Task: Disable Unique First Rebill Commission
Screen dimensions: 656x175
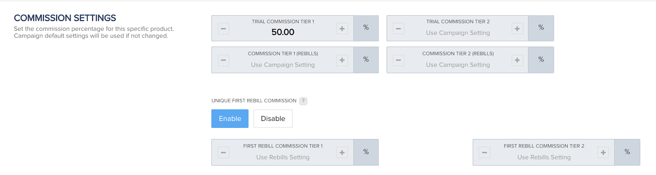Action: (273, 118)
